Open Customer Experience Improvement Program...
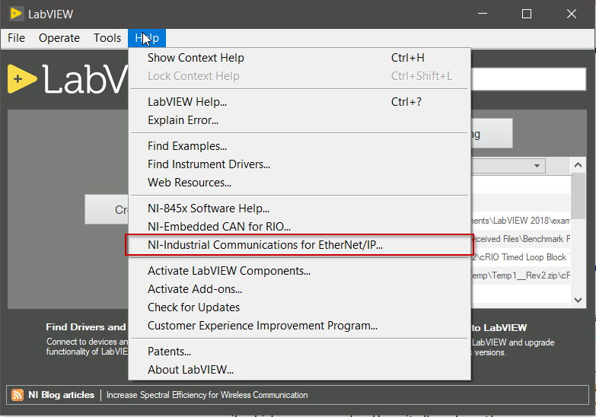The height and width of the screenshot is (417, 596). pyautogui.click(x=299, y=326)
